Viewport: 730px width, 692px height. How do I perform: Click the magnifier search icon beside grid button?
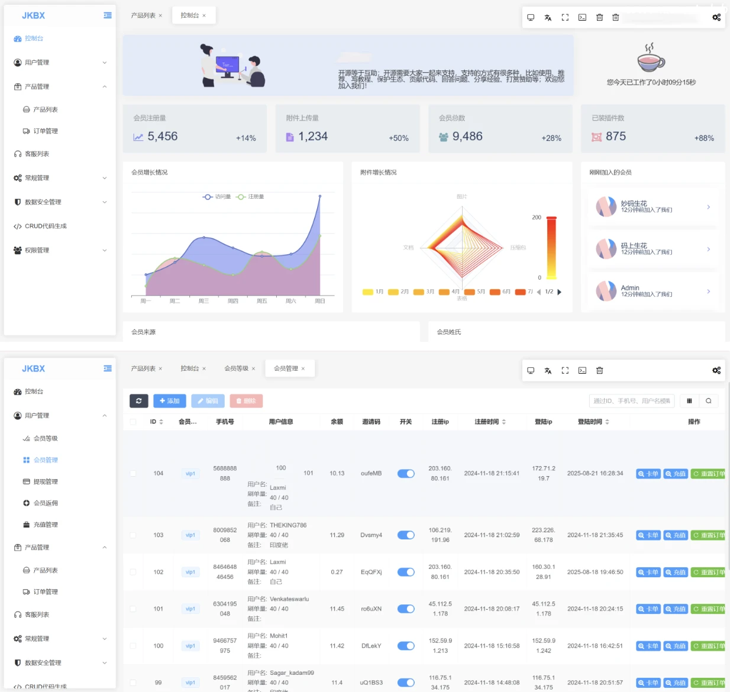(709, 401)
